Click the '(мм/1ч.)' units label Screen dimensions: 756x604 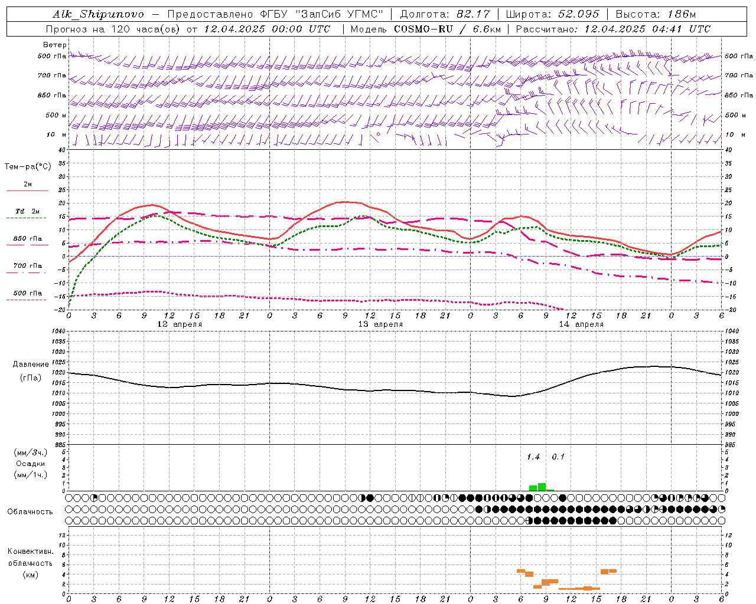(31, 475)
